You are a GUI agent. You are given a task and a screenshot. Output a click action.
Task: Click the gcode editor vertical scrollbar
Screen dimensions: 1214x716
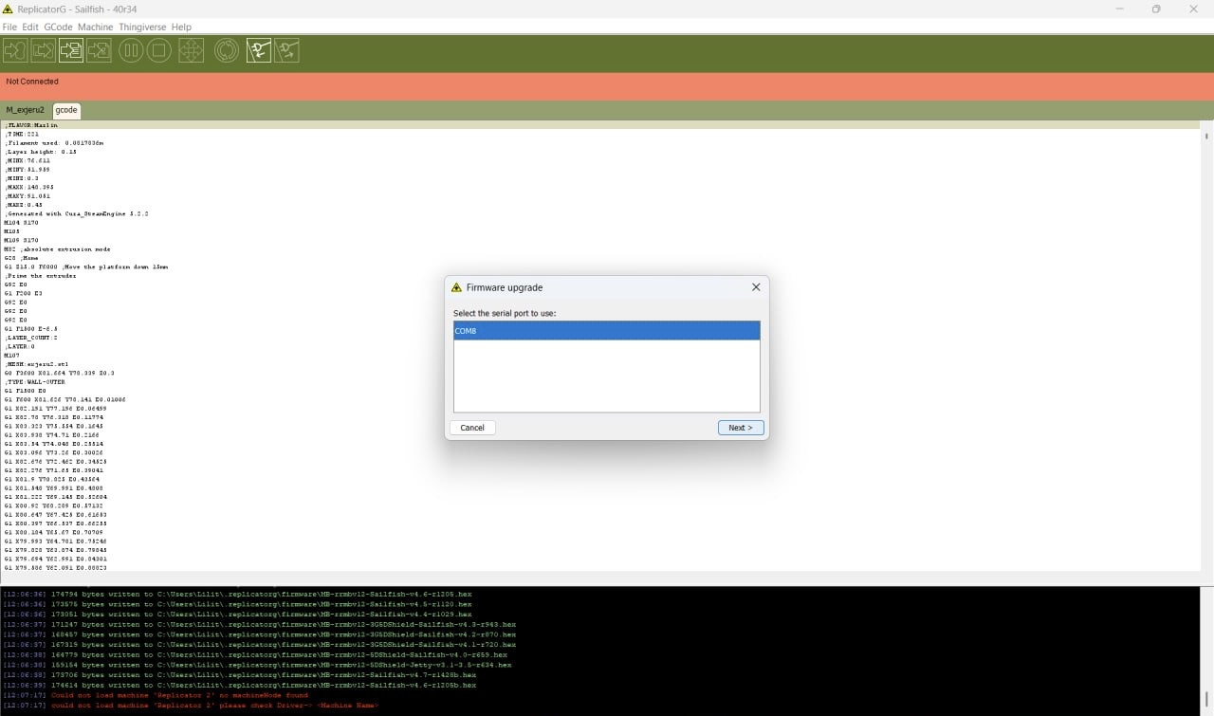[1206, 351]
